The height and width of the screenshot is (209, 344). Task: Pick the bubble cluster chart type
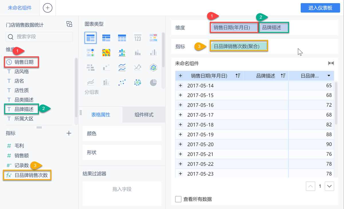point(138,82)
